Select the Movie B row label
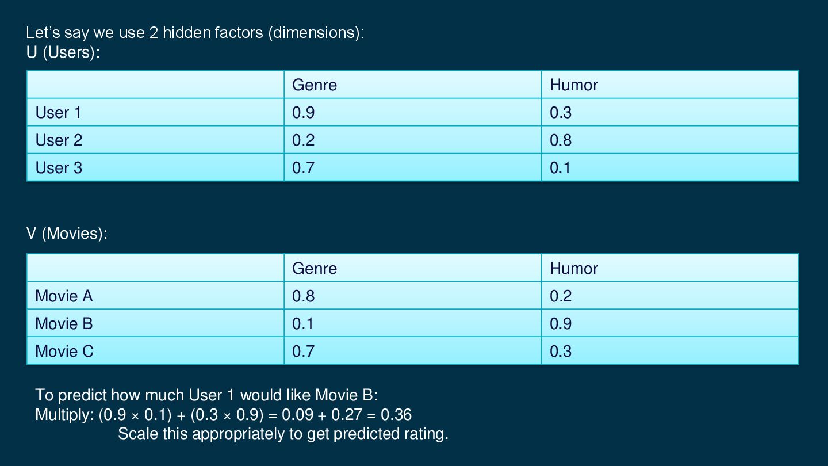Screen dimensions: 828x466 click(x=64, y=324)
